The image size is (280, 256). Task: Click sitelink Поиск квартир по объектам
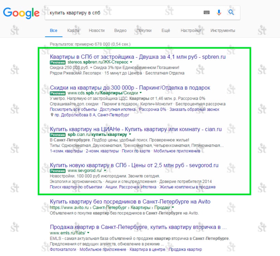click(76, 187)
